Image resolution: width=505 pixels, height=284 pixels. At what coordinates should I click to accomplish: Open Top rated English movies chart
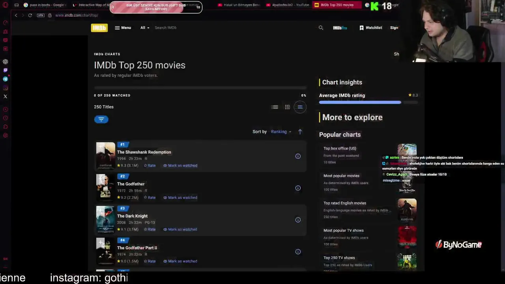pyautogui.click(x=345, y=203)
